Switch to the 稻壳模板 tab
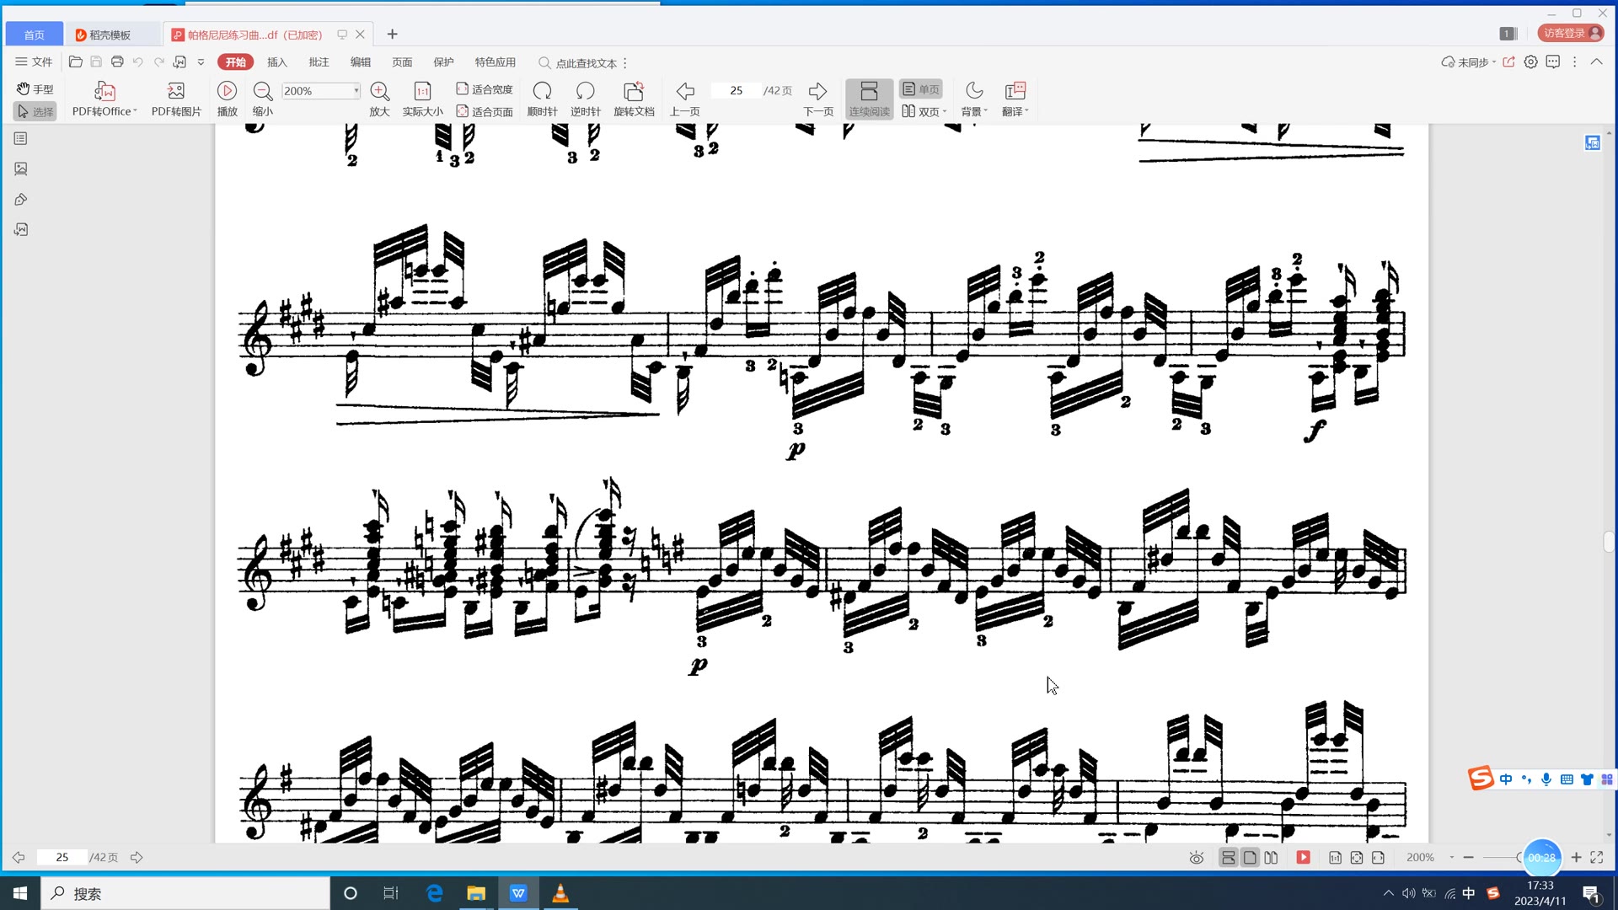Screen dimensions: 1618x910 (110, 35)
